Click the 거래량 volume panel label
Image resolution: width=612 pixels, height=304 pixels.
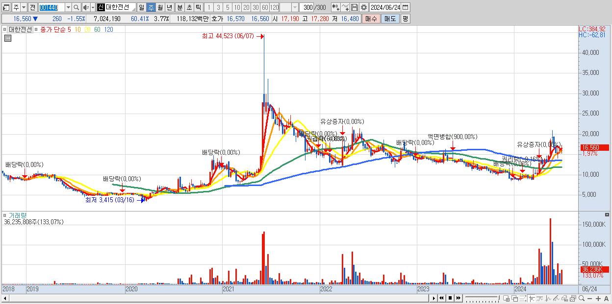coord(17,215)
